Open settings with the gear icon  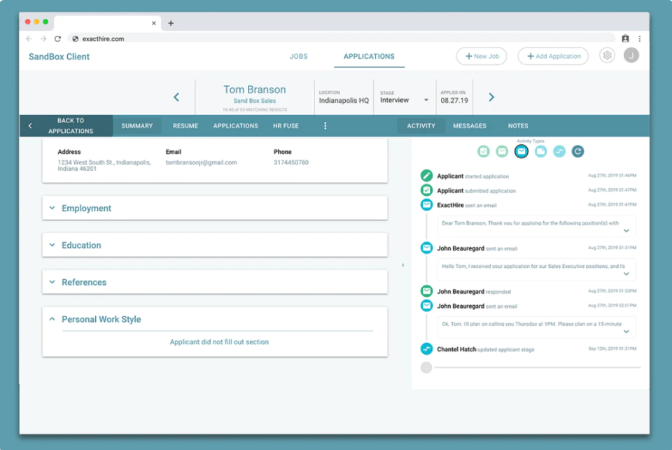point(607,56)
